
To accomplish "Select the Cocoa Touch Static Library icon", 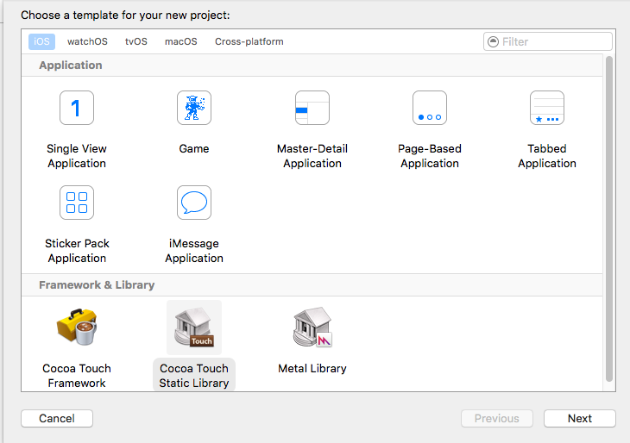I will pyautogui.click(x=194, y=327).
